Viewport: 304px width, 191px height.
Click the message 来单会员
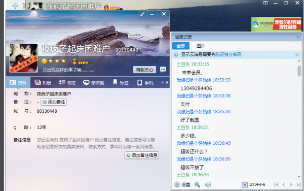tap(192, 73)
